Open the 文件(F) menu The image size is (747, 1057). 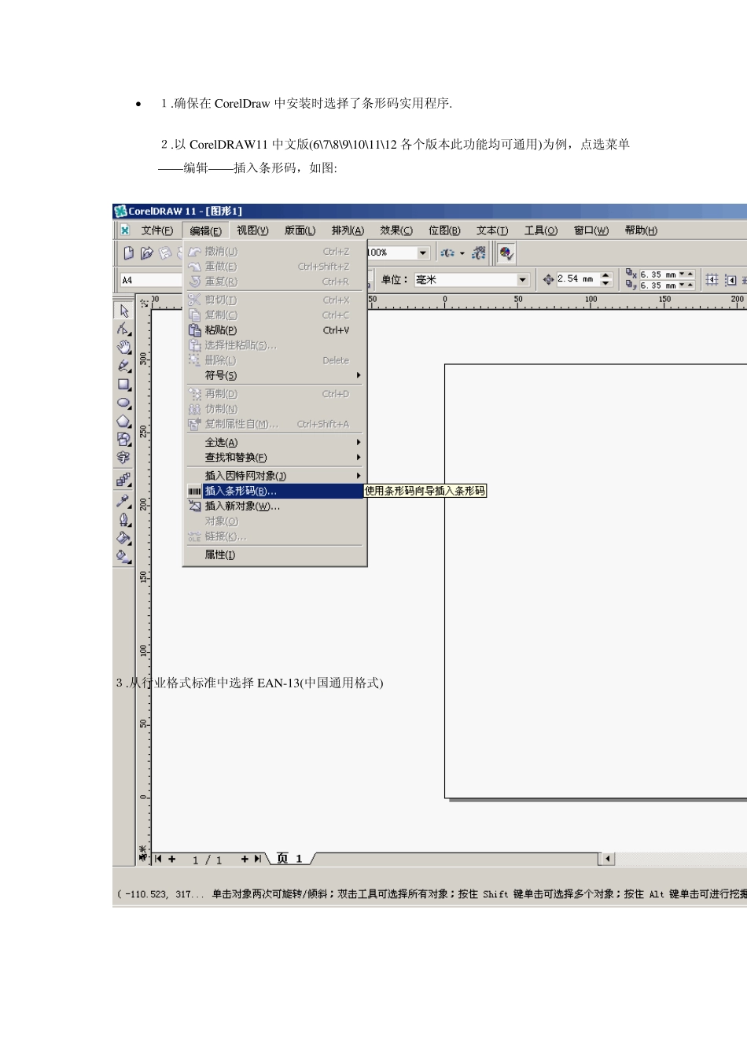(x=157, y=230)
